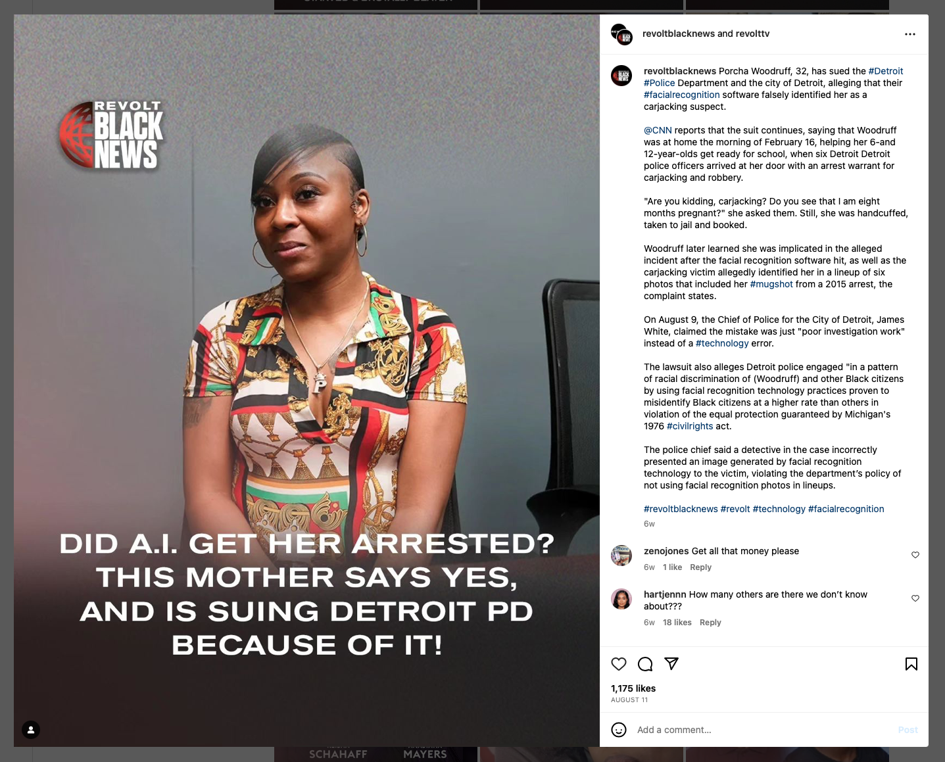This screenshot has height=762, width=945.
Task: Reply to zenojones's comment
Action: (700, 567)
